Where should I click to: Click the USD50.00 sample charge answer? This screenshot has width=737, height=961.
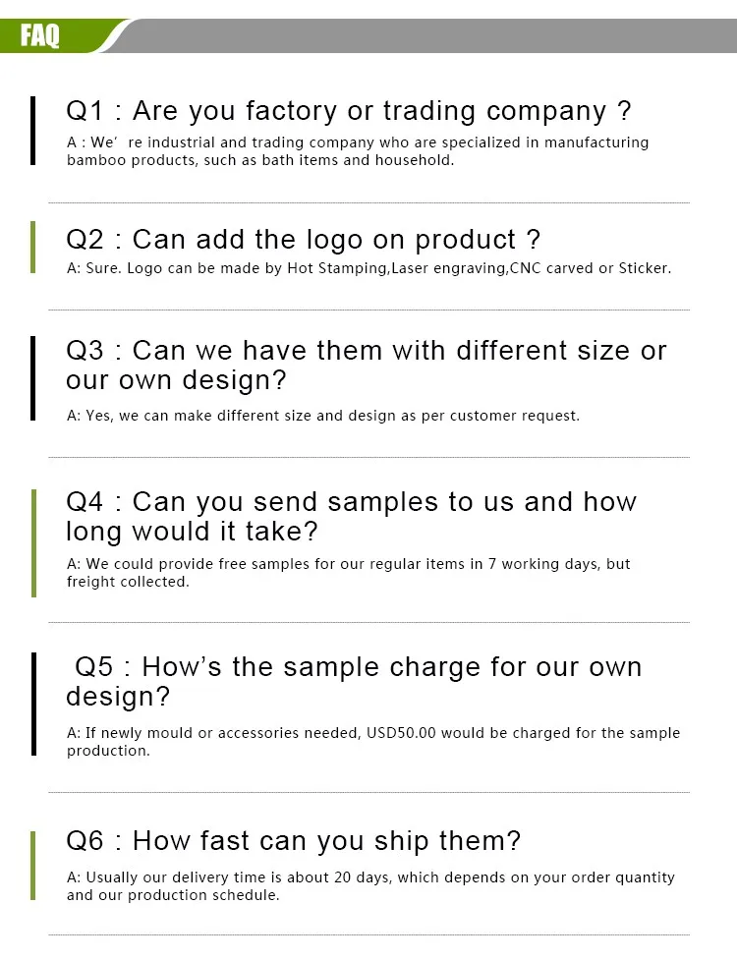point(372,742)
